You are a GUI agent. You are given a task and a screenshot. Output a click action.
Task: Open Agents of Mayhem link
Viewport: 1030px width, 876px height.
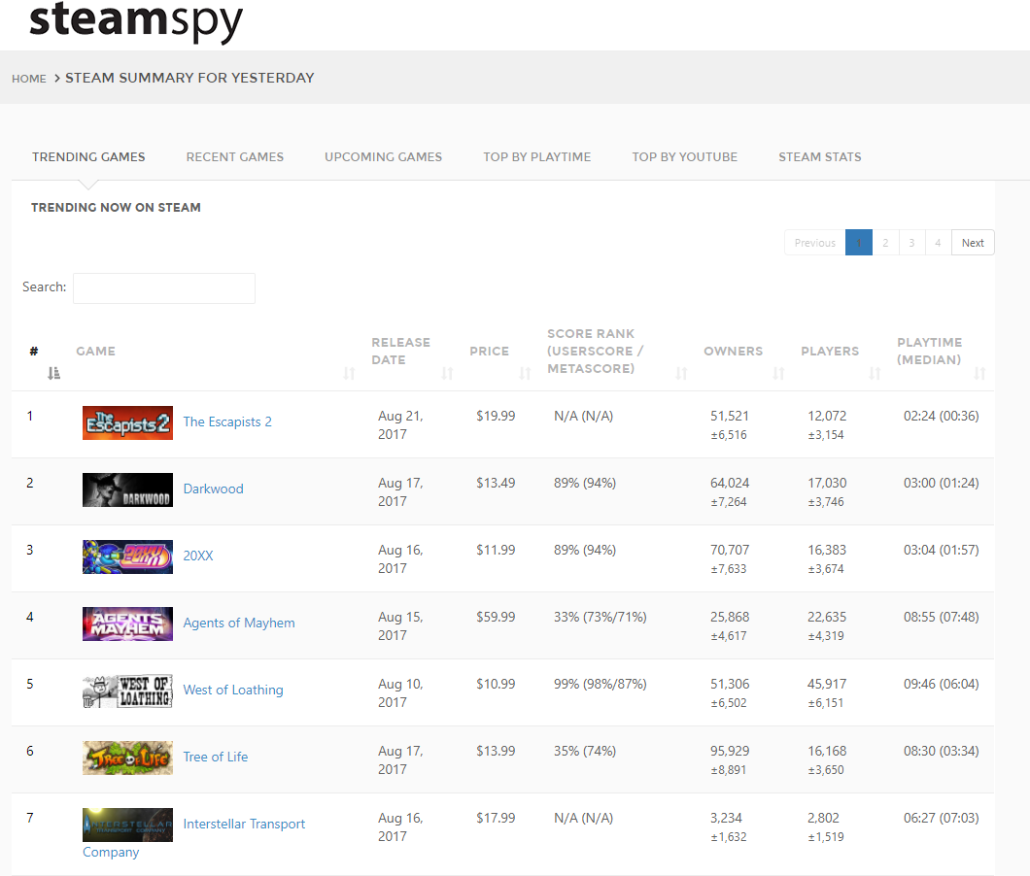238,623
